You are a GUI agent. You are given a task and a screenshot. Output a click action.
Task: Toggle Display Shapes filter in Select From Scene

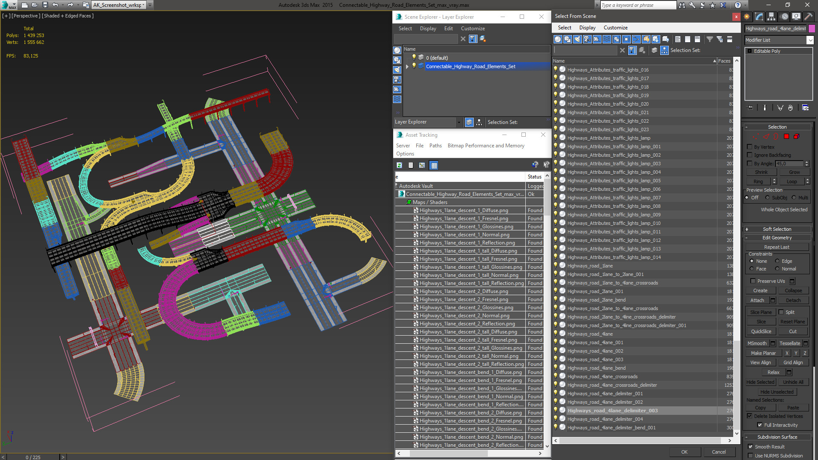tap(567, 39)
